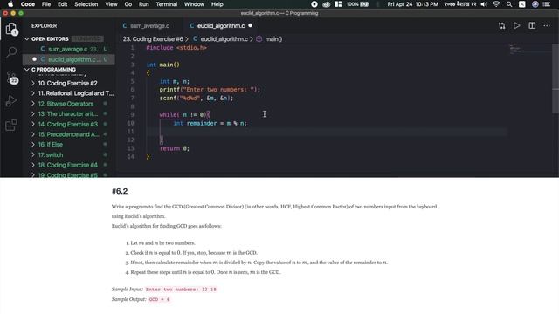The height and width of the screenshot is (314, 559).
Task: Select the euclid_algorithm.c editor tab
Action: 221,25
